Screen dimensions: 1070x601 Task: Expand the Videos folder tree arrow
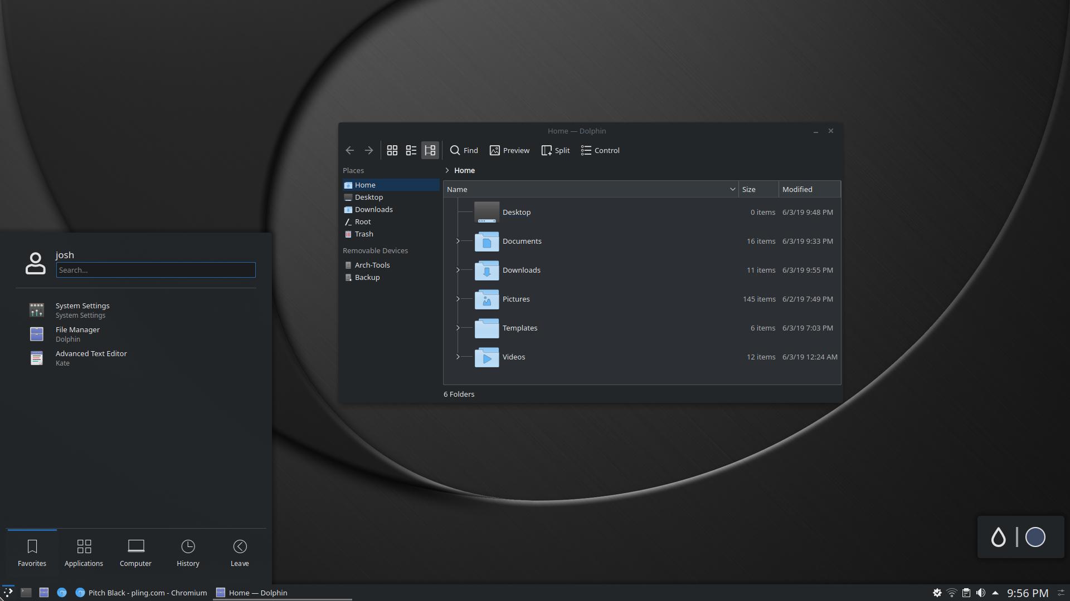(x=458, y=357)
